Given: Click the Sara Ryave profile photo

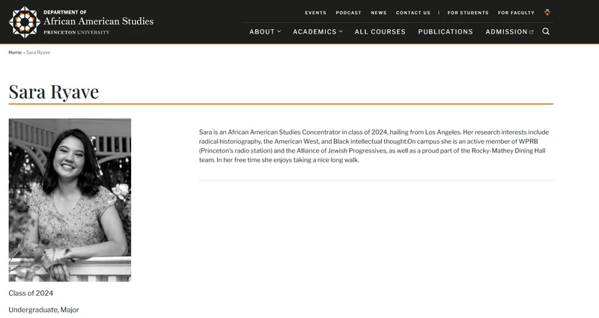Looking at the screenshot, I should (x=70, y=200).
